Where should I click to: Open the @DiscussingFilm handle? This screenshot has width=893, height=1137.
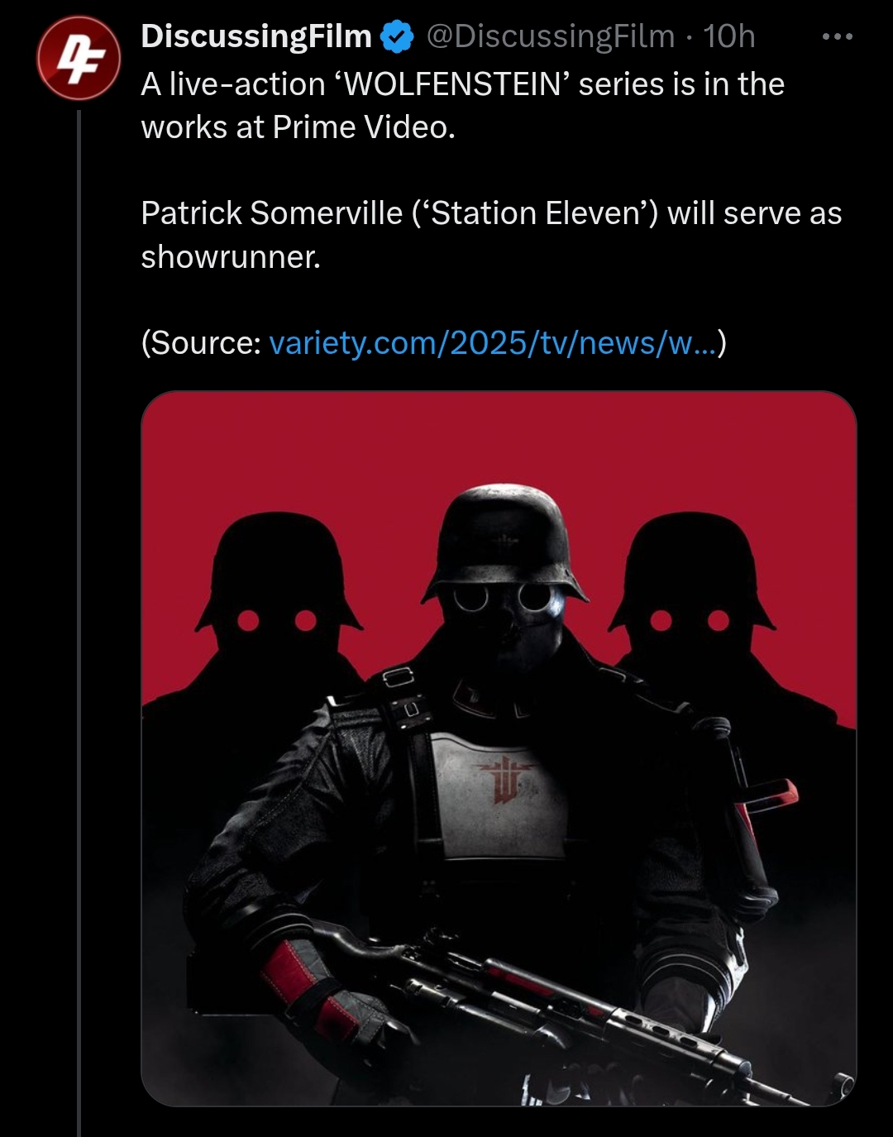click(x=551, y=36)
